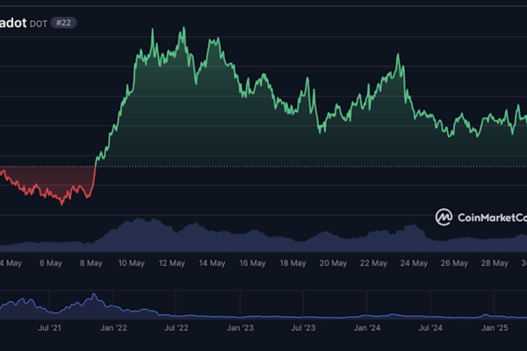Click the #22 rank badge
527x351 pixels.
tap(63, 23)
